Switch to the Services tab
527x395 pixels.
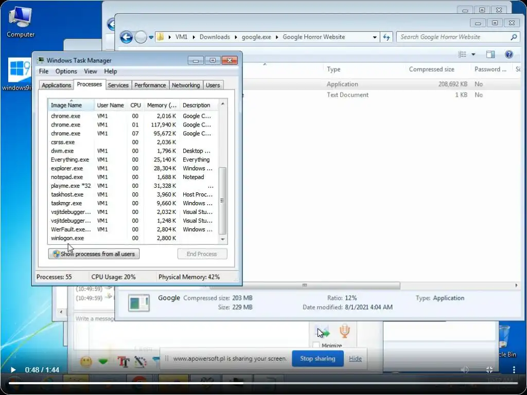[118, 85]
